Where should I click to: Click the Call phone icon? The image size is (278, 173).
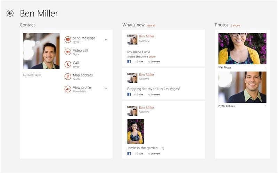click(x=68, y=64)
